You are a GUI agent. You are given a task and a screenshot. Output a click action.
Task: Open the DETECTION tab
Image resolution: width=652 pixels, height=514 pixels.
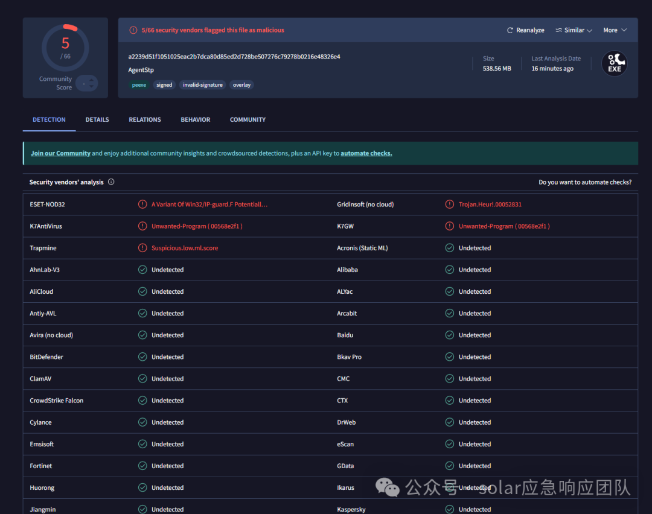(49, 119)
